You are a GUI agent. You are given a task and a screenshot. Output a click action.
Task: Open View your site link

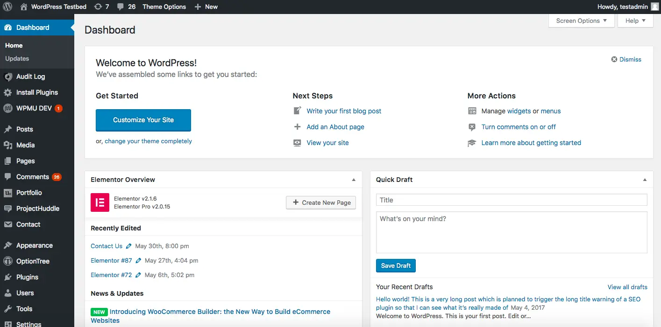[327, 143]
